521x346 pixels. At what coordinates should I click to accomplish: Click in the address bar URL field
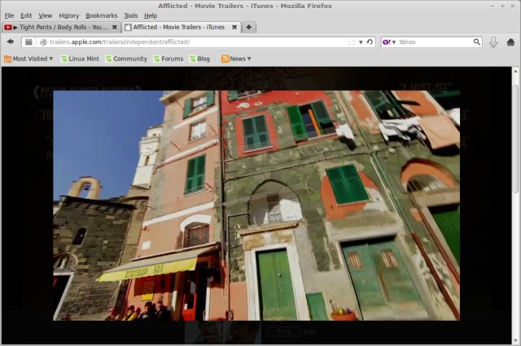click(x=204, y=42)
